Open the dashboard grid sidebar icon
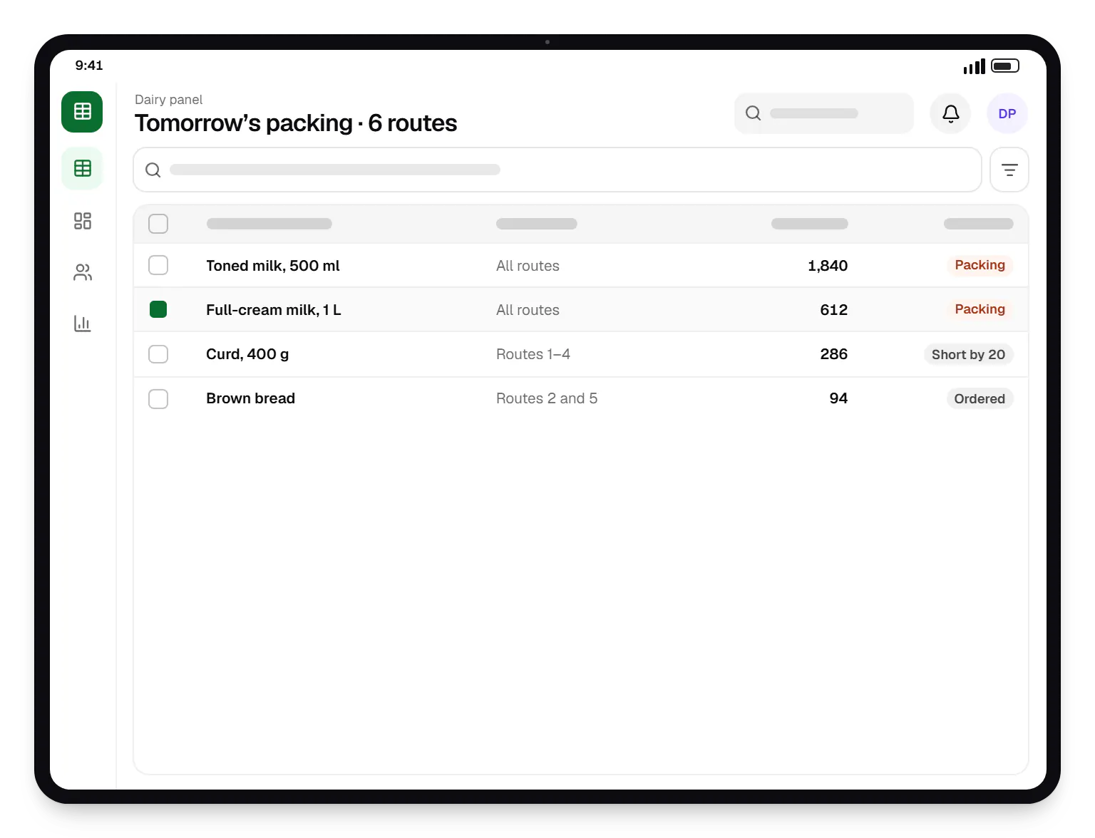 click(x=82, y=221)
